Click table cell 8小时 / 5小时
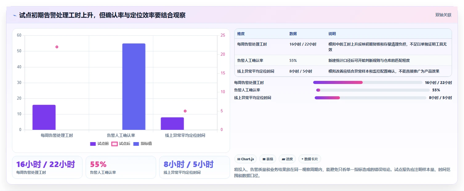The image size is (464, 191). coord(301,71)
